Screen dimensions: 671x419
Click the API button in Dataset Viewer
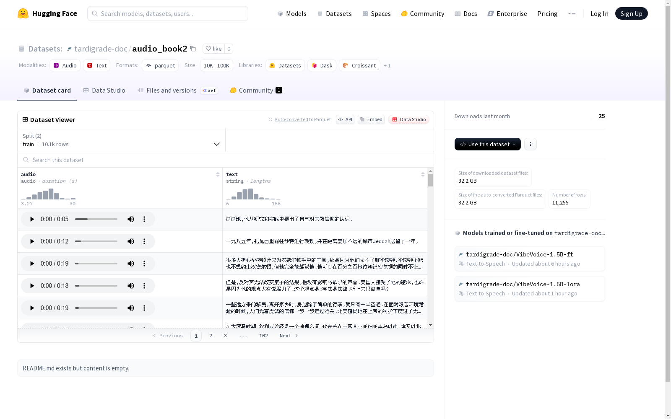[x=345, y=119]
